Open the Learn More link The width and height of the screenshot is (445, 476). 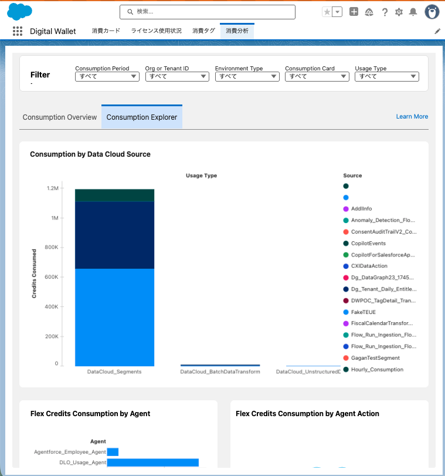tap(412, 117)
